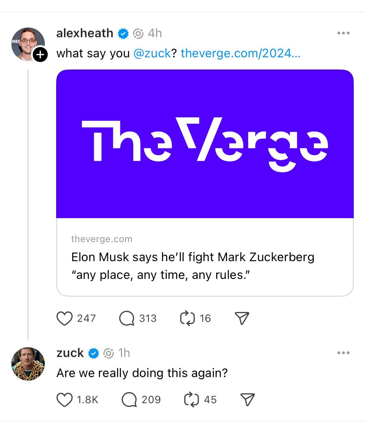Like alexheath's post with heart icon
This screenshot has height=426, width=365.
click(65, 318)
